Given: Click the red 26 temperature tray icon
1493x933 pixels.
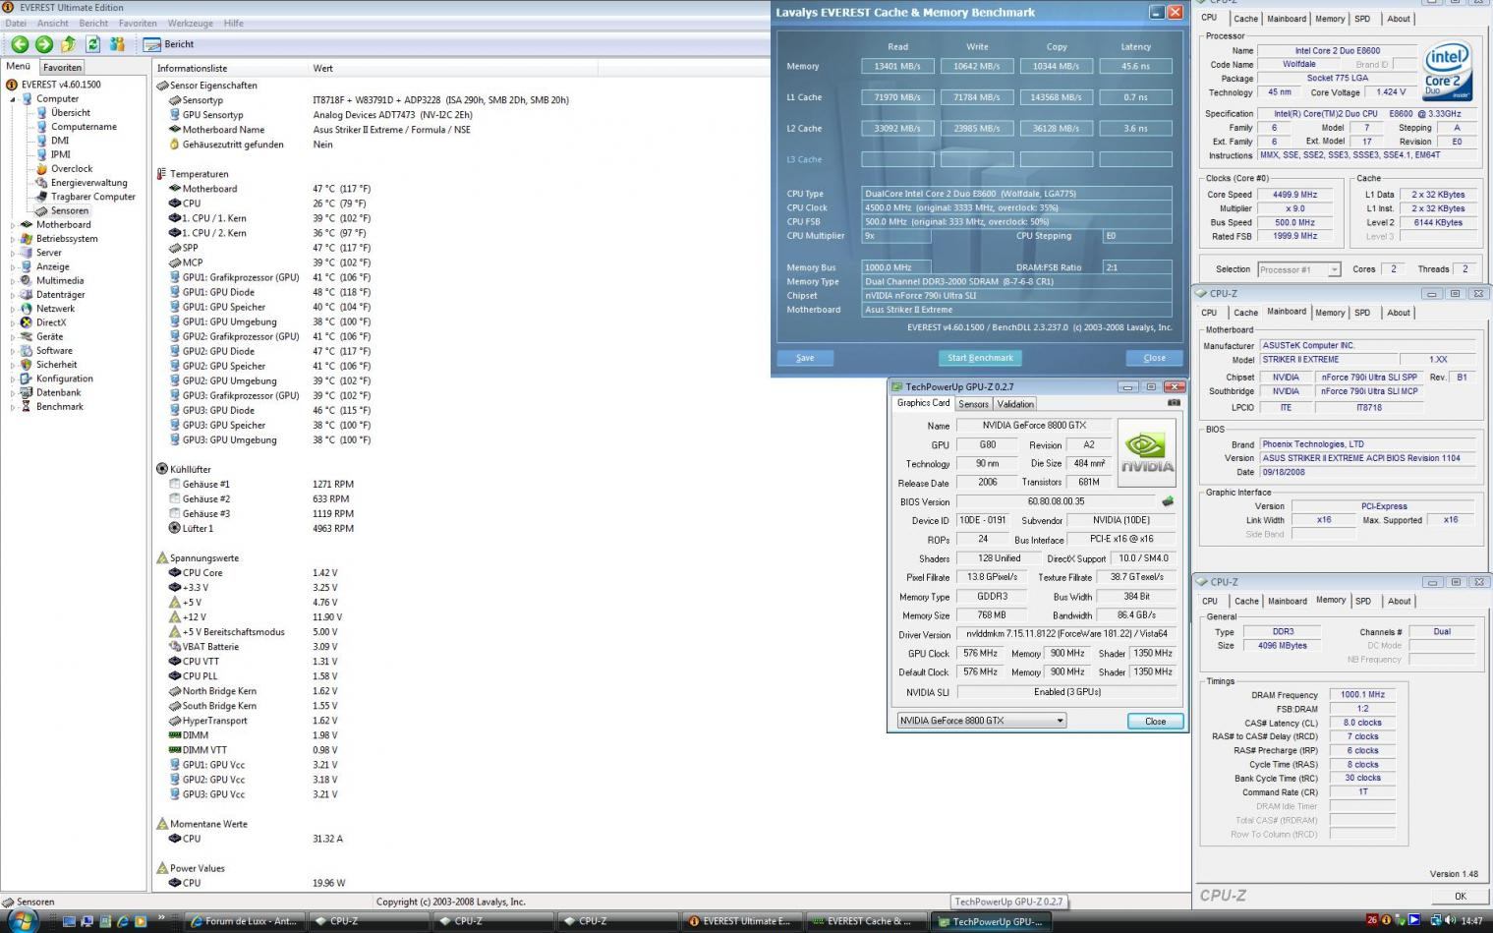Looking at the screenshot, I should pos(1371,921).
